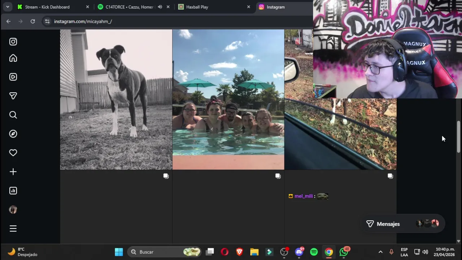This screenshot has width=462, height=260.
Task: Open the weather widget 8°C Despejado
Action: point(22,252)
